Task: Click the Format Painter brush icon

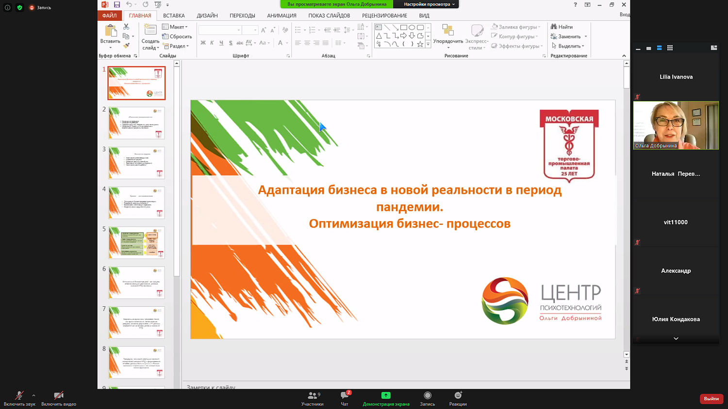Action: pyautogui.click(x=126, y=46)
